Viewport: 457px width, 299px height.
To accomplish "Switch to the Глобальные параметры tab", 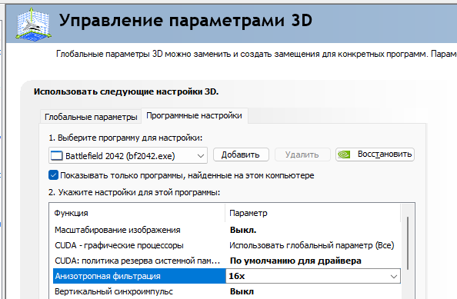I will pyautogui.click(x=91, y=117).
